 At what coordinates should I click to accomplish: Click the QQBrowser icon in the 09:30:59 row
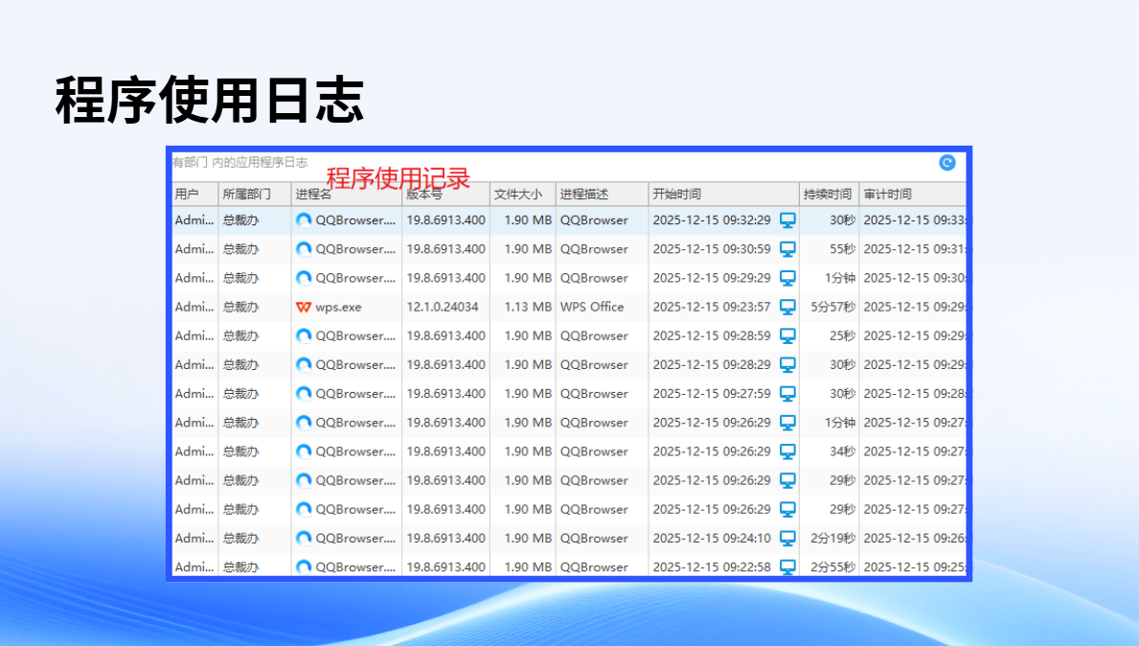(x=304, y=249)
